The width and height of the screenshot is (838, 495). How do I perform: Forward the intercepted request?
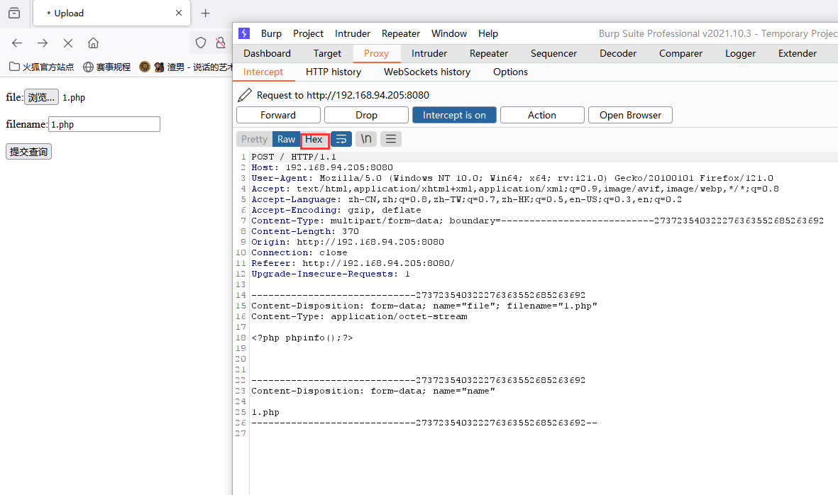(x=278, y=115)
